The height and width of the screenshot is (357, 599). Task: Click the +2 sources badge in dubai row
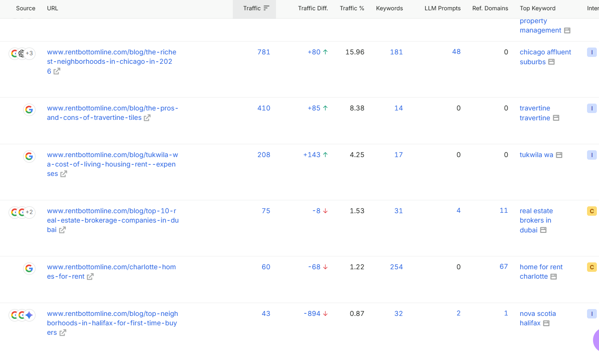coord(29,212)
